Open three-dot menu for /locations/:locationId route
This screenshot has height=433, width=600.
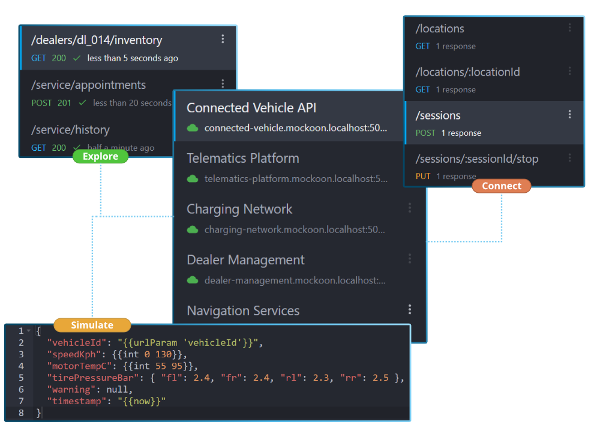pos(569,71)
